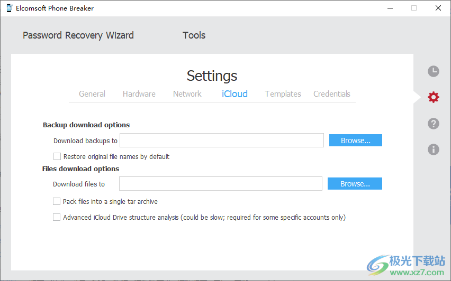Image resolution: width=451 pixels, height=281 pixels.
Task: Close the Elcomsoft Phone Breaker window
Action: pos(438,8)
